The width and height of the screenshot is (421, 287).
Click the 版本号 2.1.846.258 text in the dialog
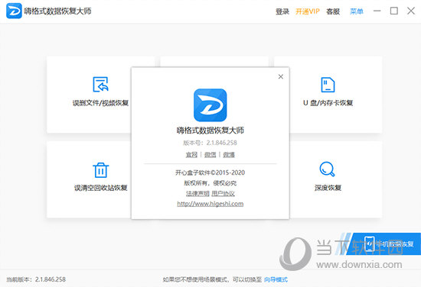210,143
